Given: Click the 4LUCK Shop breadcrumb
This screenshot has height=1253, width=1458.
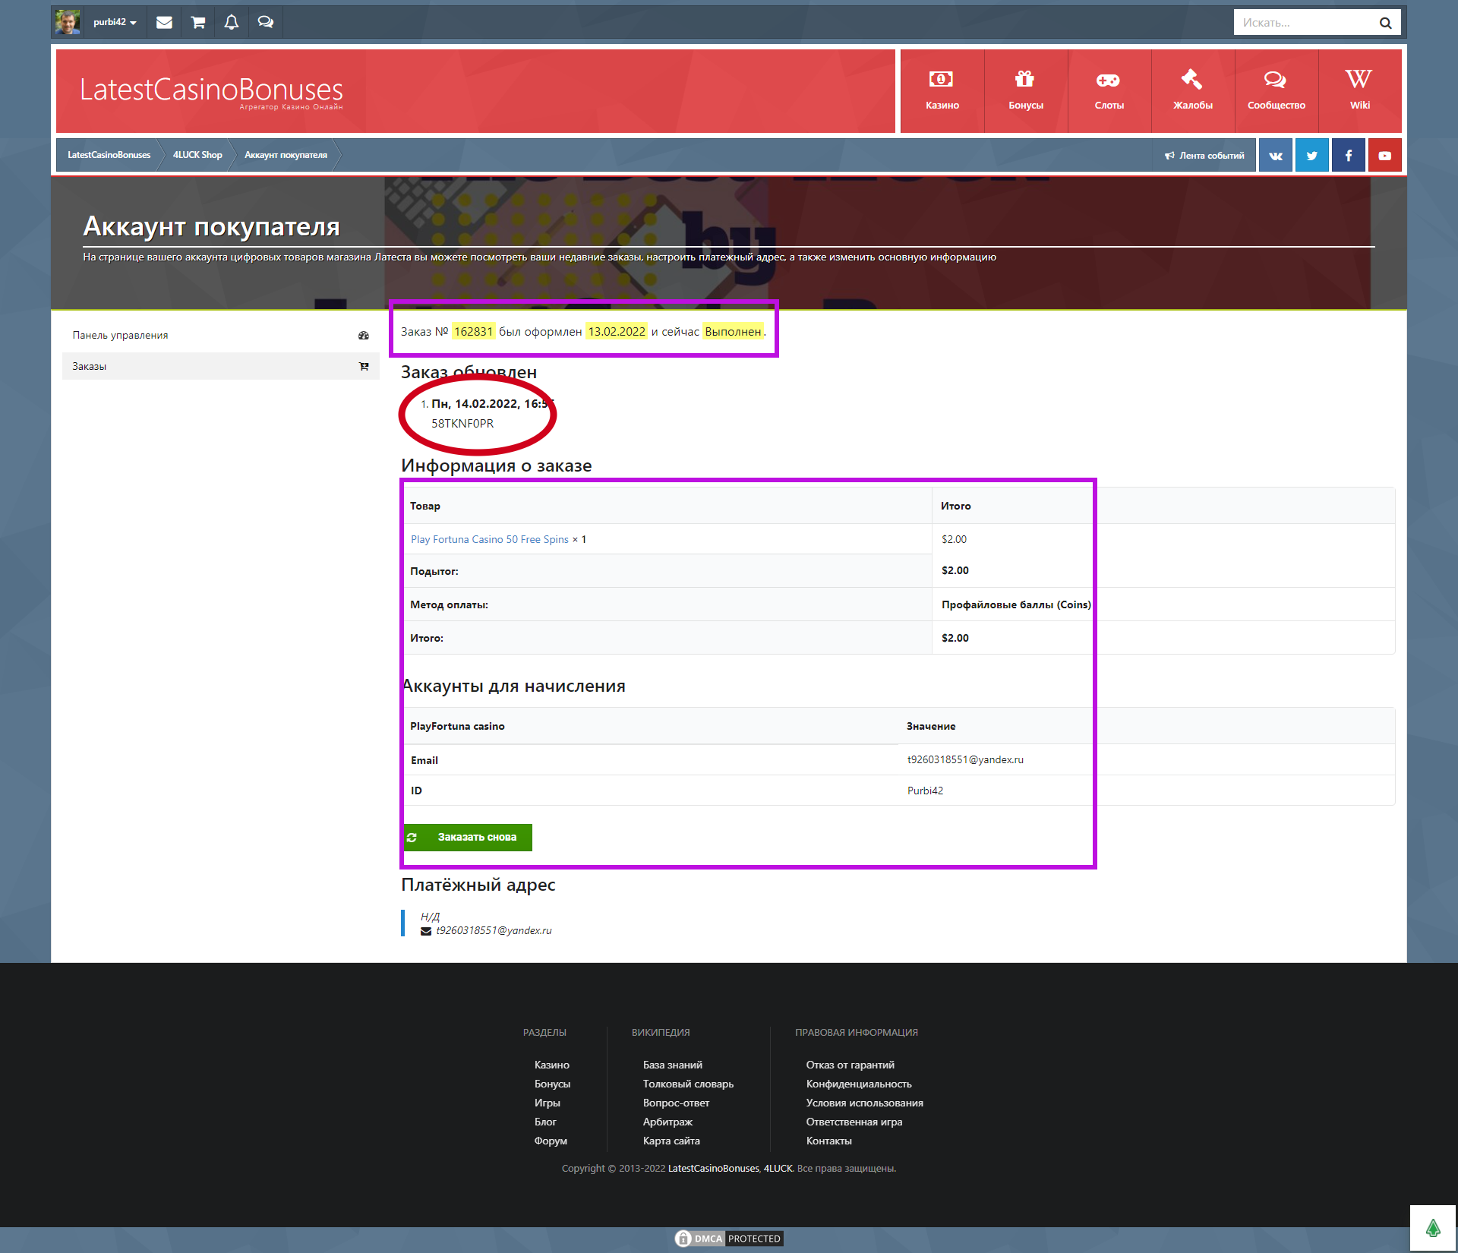Looking at the screenshot, I should click(x=197, y=155).
